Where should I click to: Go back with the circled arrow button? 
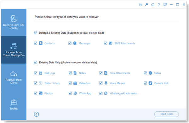click(x=37, y=114)
